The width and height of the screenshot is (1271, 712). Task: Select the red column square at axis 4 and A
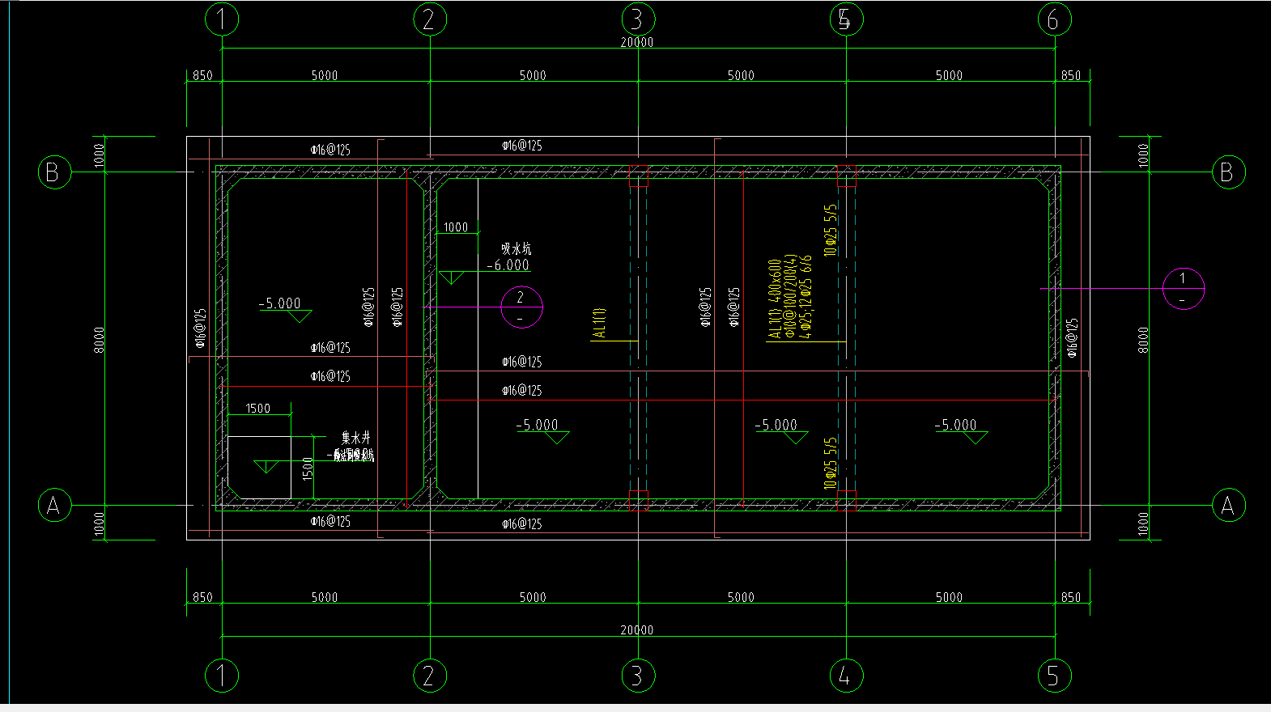[846, 500]
